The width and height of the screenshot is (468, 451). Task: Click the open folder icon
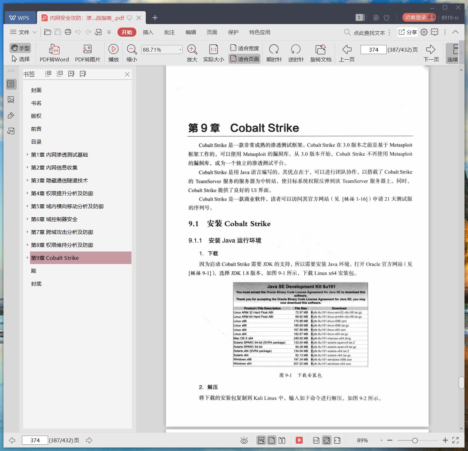click(48, 32)
